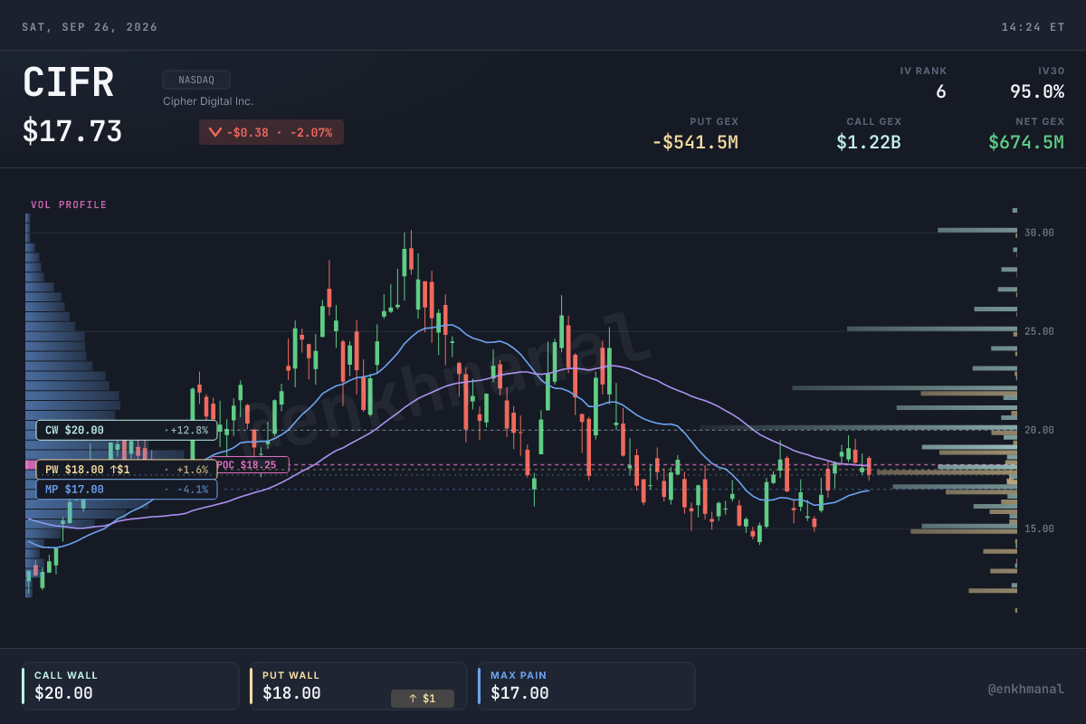1086x724 pixels.
Task: Click the 15.00 price axis label
Action: 1039,529
